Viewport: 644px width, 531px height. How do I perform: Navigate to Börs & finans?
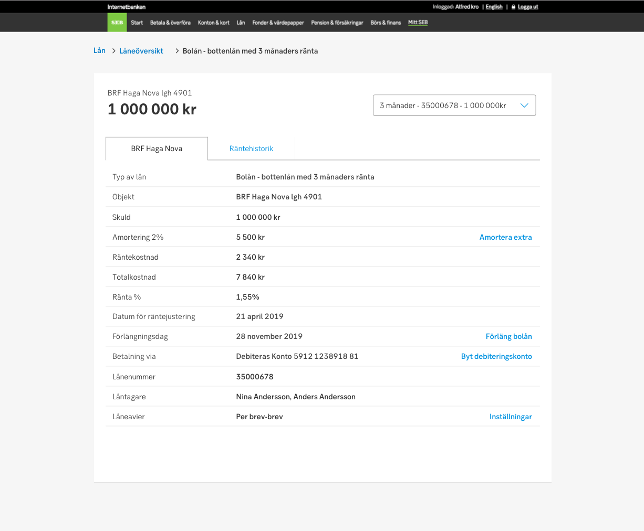[386, 23]
